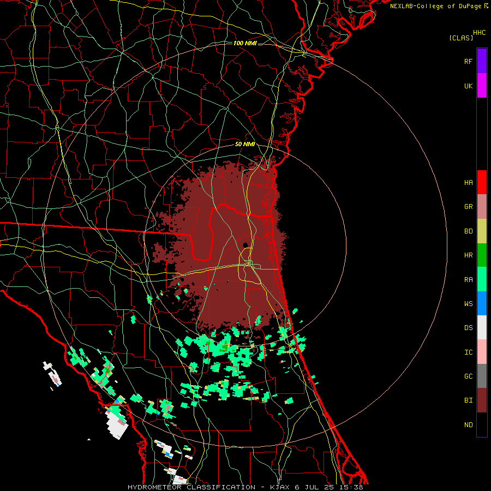The width and height of the screenshot is (491, 491).
Task: Click the RF legend label
Action: pyautogui.click(x=468, y=61)
